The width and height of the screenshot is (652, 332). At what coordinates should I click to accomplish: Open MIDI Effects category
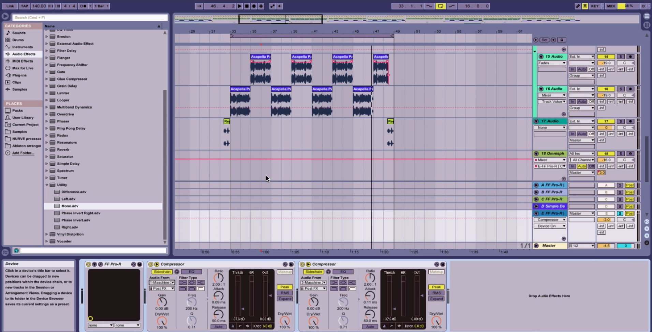coord(23,61)
